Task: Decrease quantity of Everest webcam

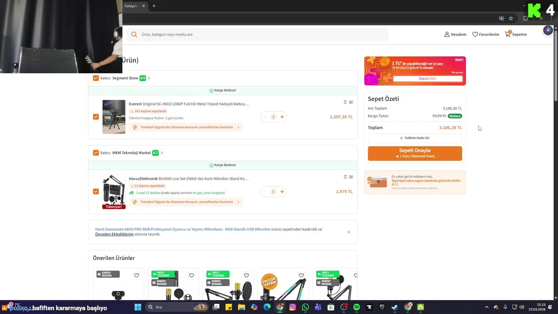Action: (265, 117)
